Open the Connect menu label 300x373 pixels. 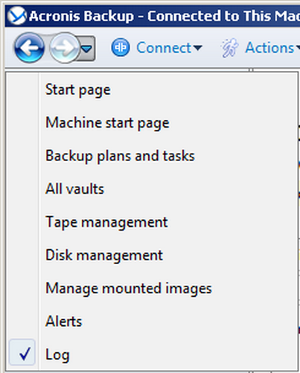[164, 48]
